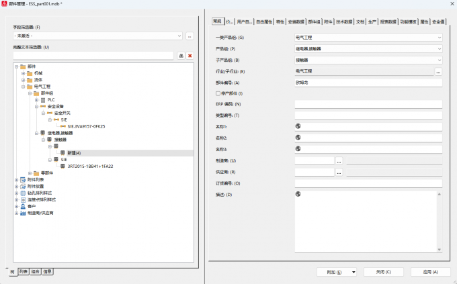Open the 字段筛选器 dropdown
The width and height of the screenshot is (457, 284).
(179, 36)
